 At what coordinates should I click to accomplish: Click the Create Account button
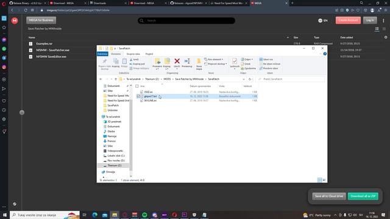(348, 20)
